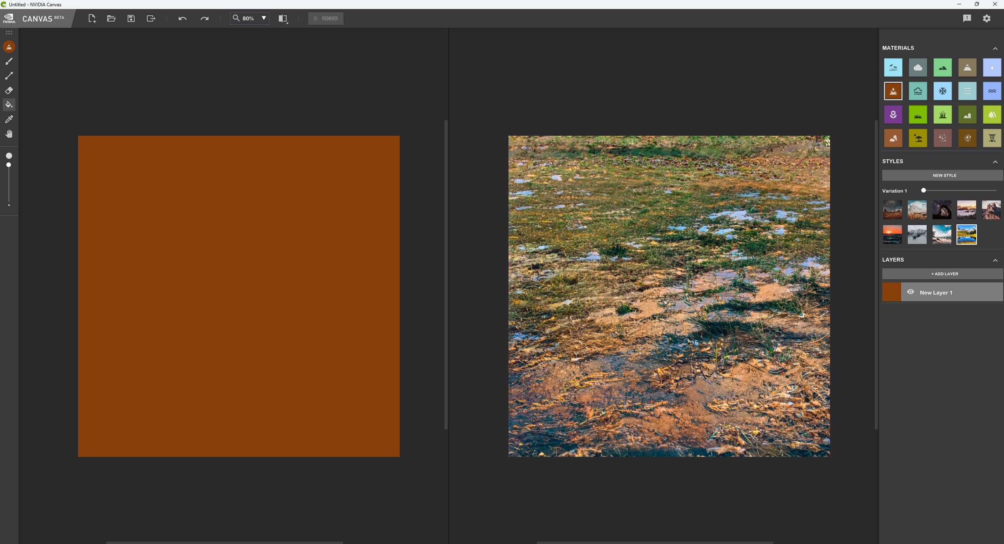Image resolution: width=1004 pixels, height=544 pixels.
Task: Choose the Fog material
Action: tap(918, 91)
